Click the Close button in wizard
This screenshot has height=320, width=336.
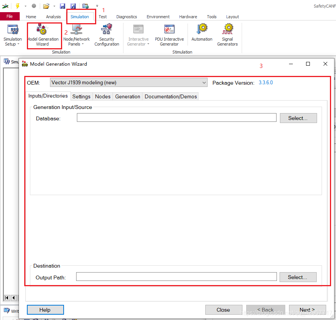223,310
